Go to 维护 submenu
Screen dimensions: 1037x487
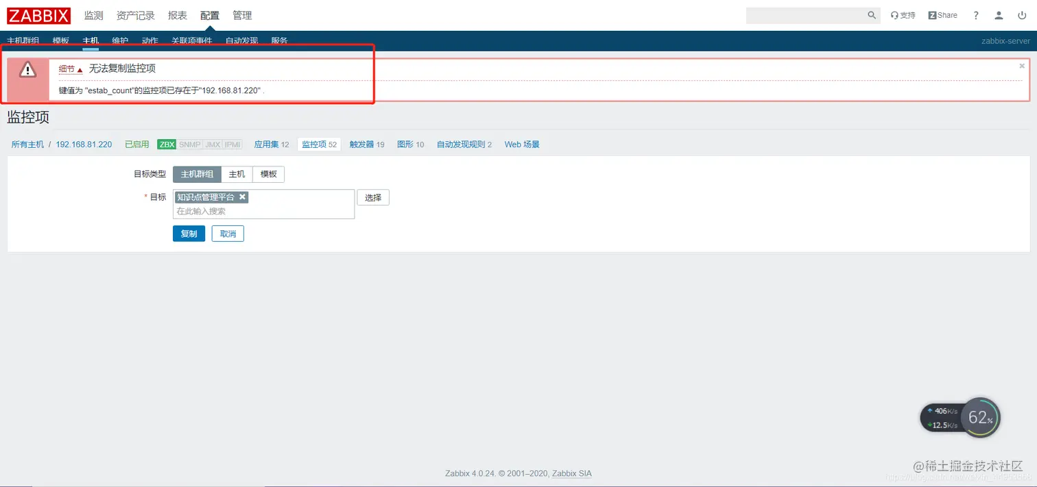pyautogui.click(x=120, y=41)
